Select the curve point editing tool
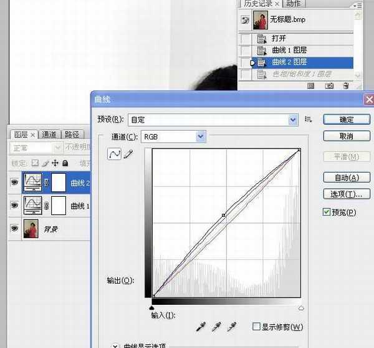Image resolution: width=374 pixels, height=348 pixels. coord(115,154)
